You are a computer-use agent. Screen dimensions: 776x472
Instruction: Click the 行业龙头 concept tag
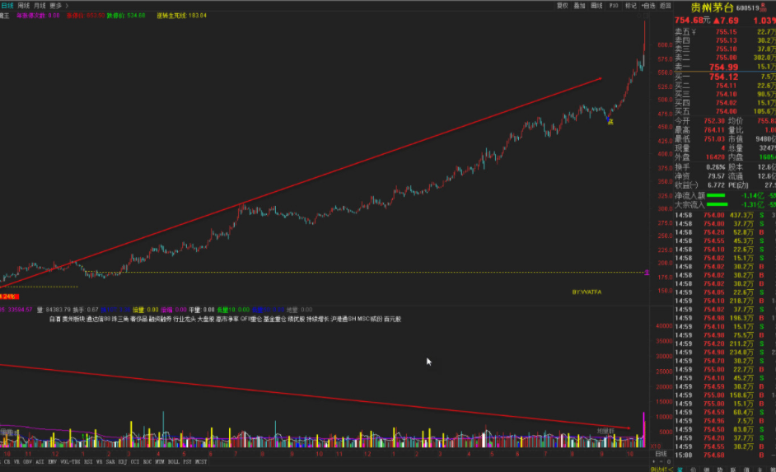click(184, 319)
